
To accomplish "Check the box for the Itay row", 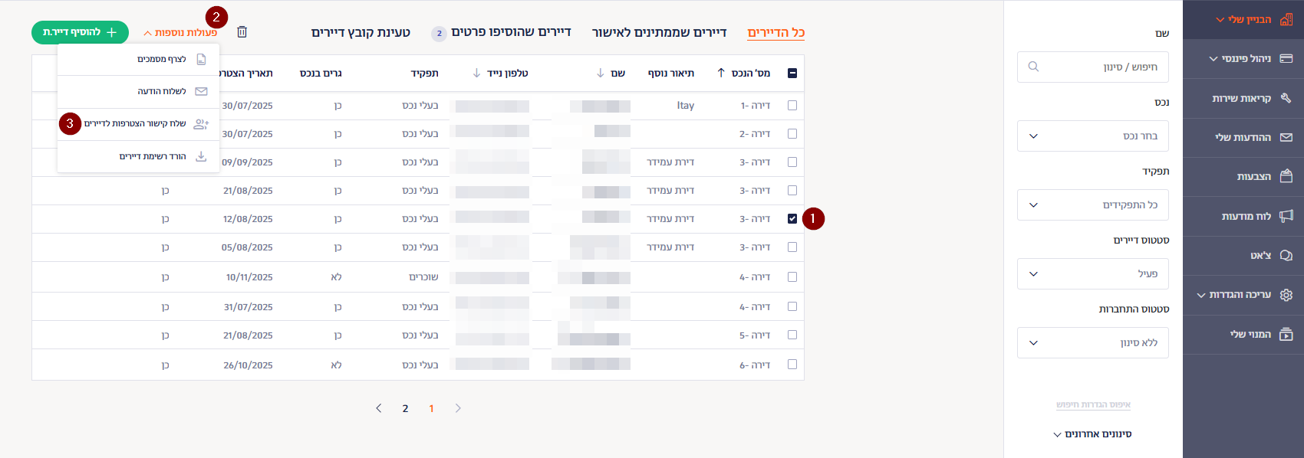I will tap(792, 106).
